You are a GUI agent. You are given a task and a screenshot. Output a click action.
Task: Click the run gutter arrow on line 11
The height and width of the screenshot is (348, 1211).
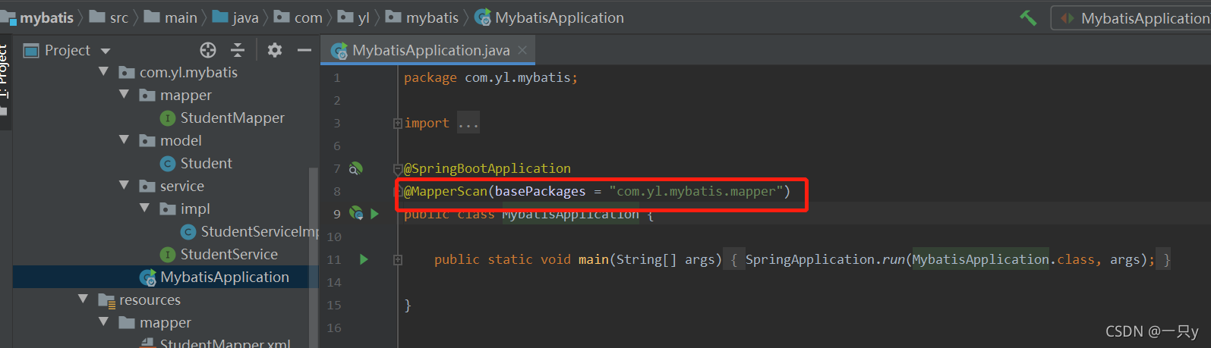(364, 259)
